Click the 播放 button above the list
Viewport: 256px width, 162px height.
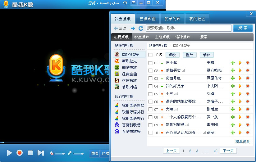tap(190, 55)
